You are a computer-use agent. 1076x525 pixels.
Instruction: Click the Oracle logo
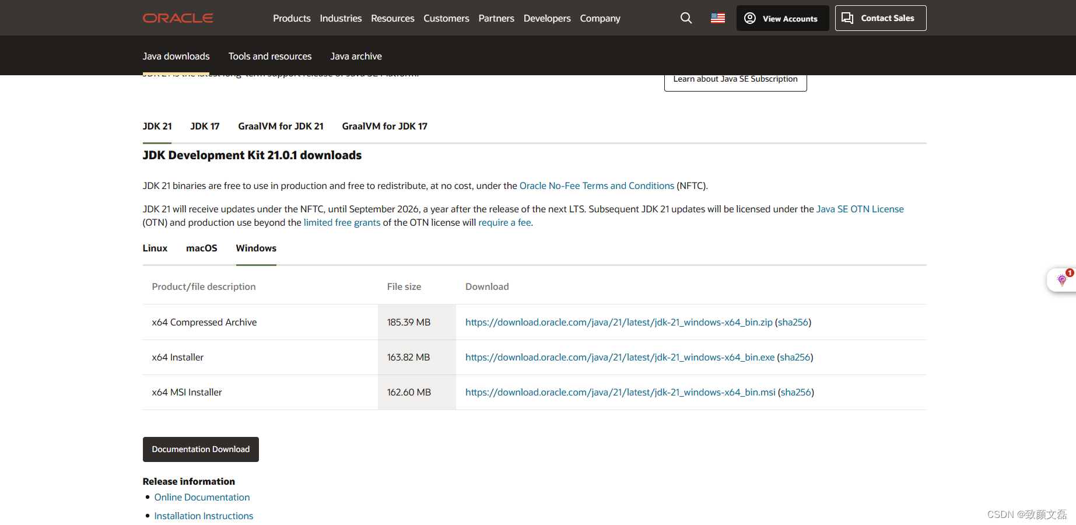tap(177, 17)
